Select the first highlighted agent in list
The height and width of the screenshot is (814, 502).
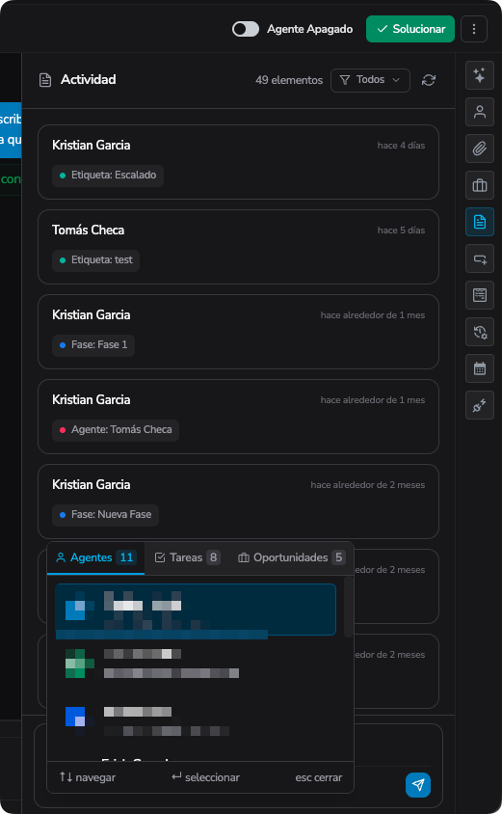click(196, 610)
